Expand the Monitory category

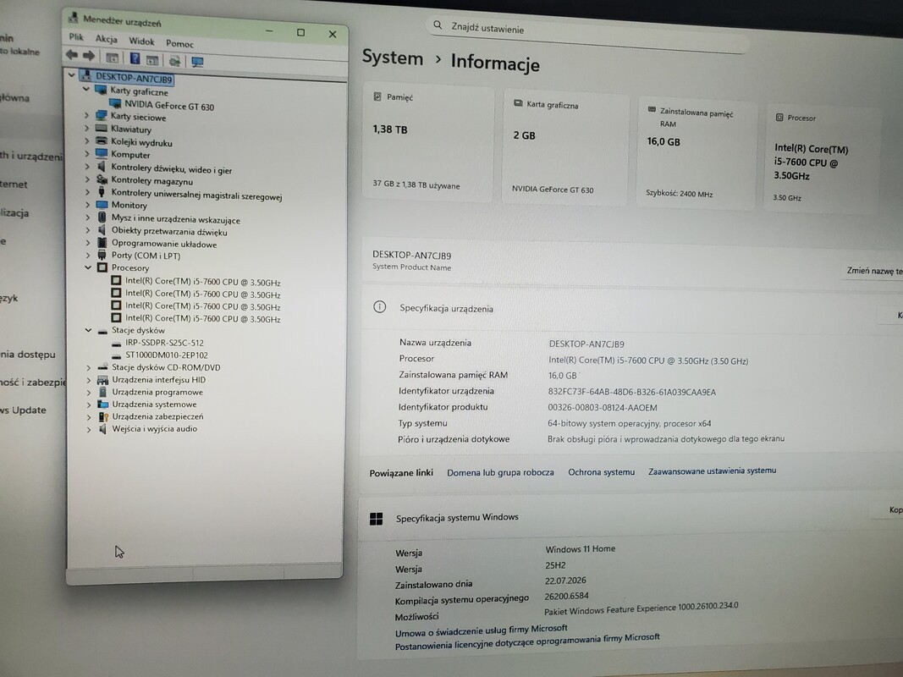coord(87,204)
